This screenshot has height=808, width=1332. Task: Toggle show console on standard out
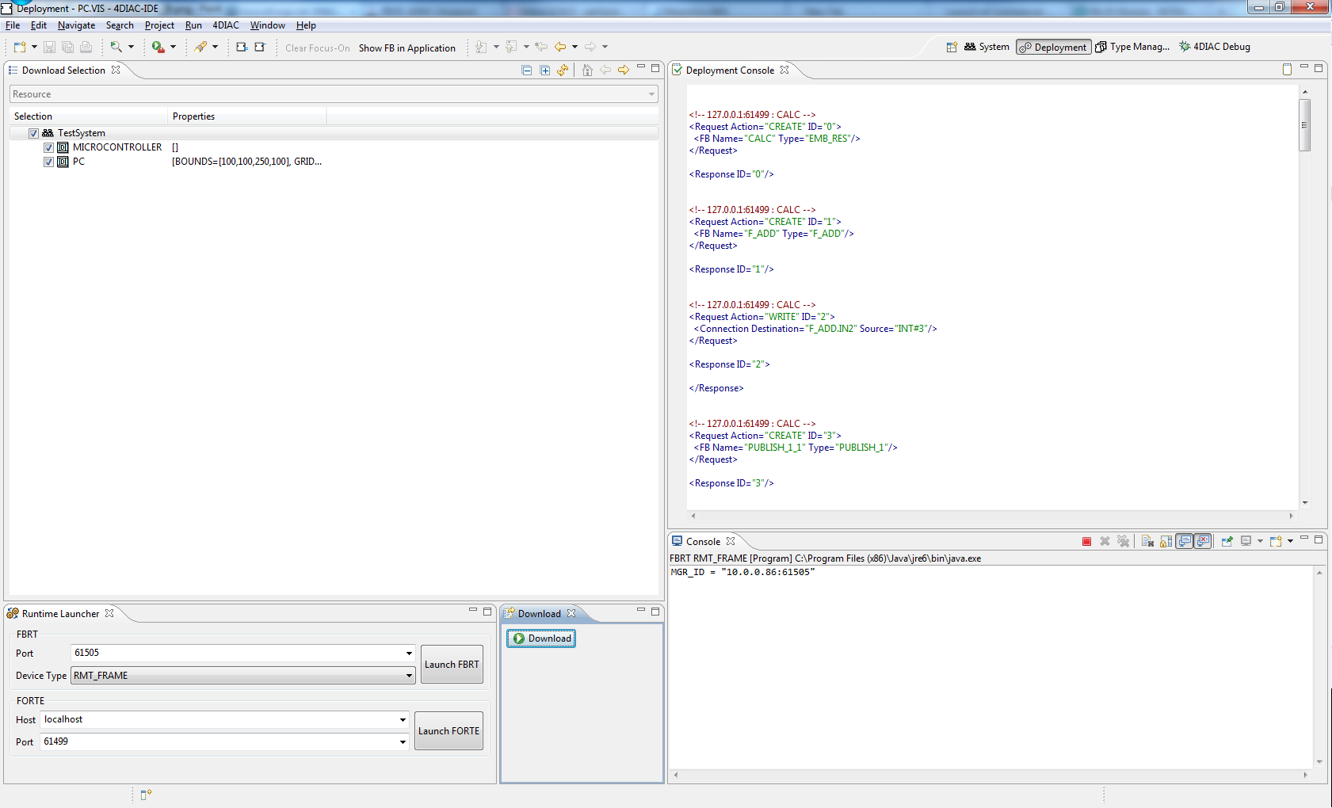(x=1185, y=541)
